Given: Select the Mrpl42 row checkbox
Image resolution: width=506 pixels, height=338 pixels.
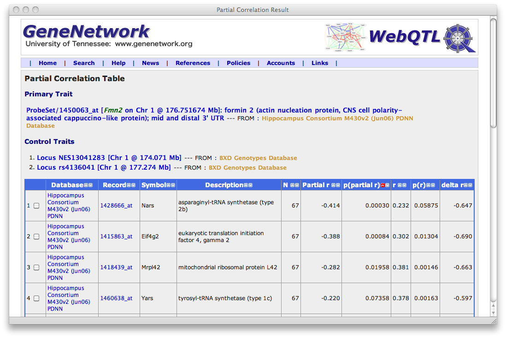Looking at the screenshot, I should 36,267.
